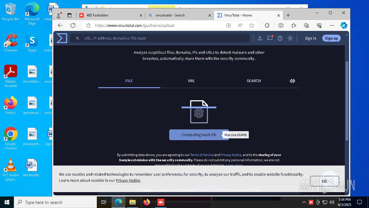Screen dimensions: 369x208
Task: Switch to the virustoatal - Search tab
Action: click(180, 15)
